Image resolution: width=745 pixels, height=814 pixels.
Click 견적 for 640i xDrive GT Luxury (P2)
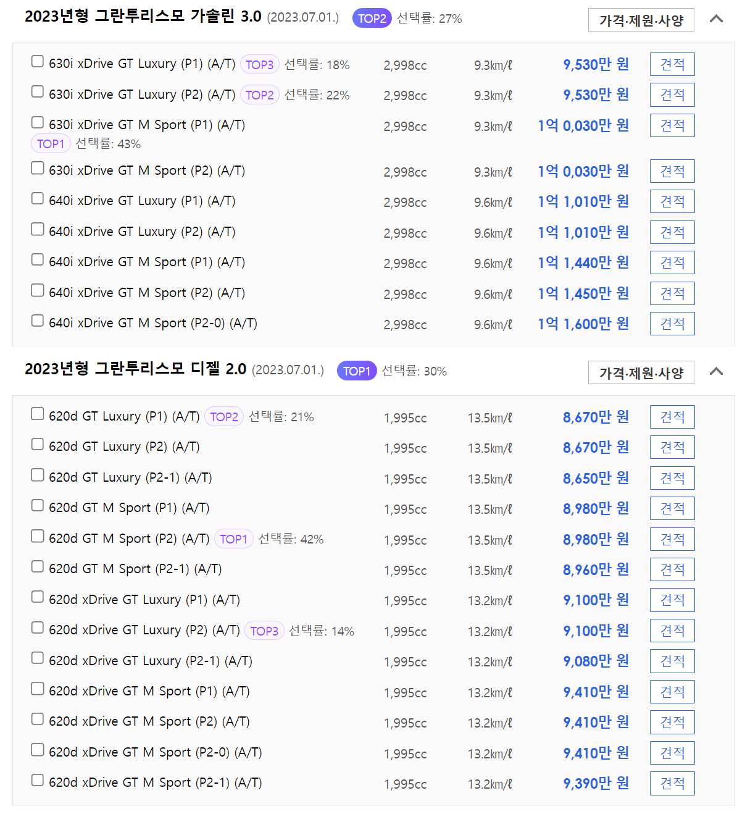[x=672, y=232]
